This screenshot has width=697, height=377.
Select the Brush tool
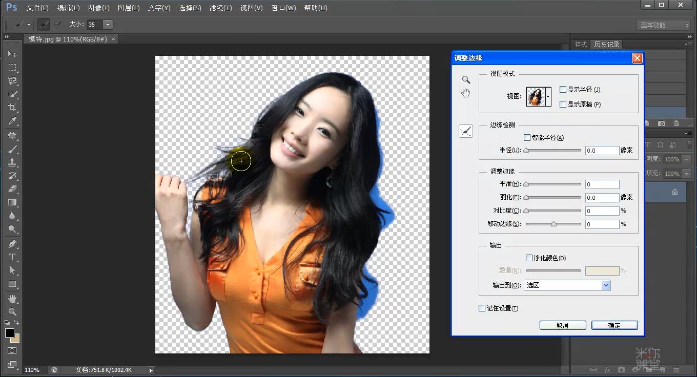pos(11,149)
